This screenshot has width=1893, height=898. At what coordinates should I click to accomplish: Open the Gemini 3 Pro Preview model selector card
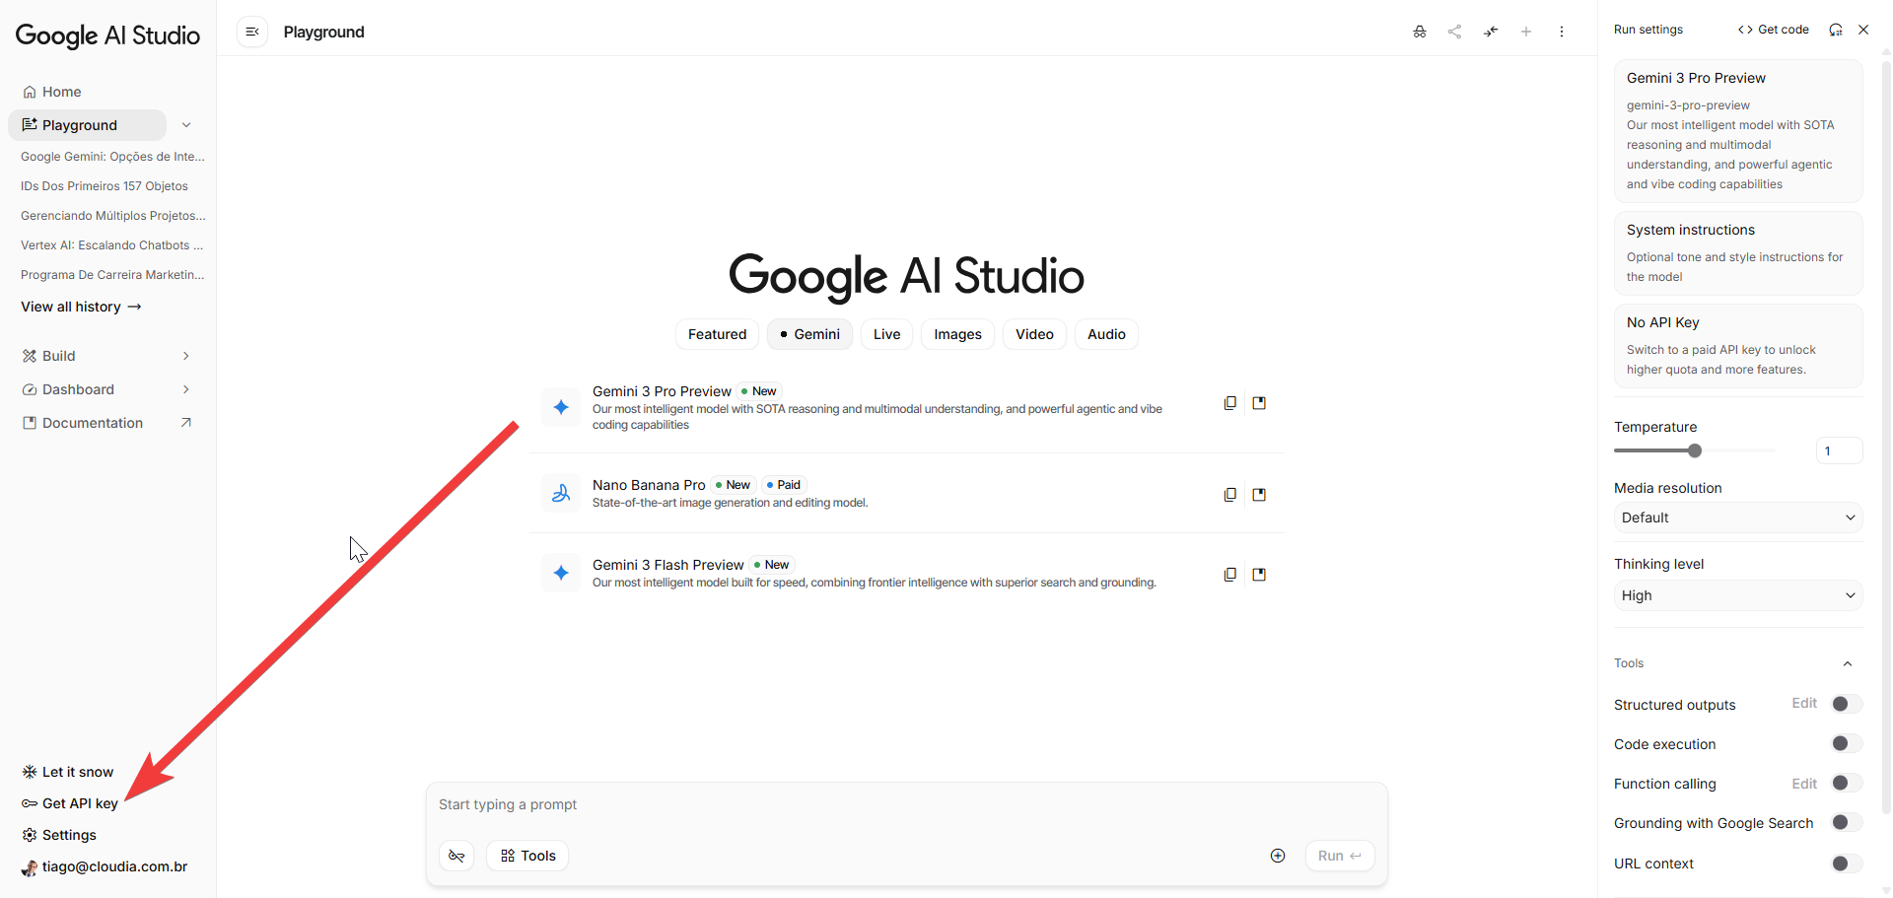click(1738, 131)
